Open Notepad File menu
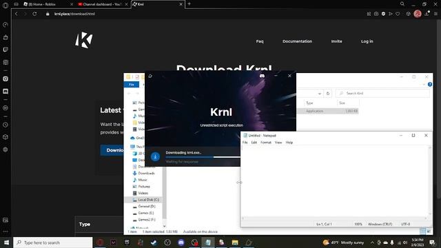The height and width of the screenshot is (248, 441). pos(245,143)
